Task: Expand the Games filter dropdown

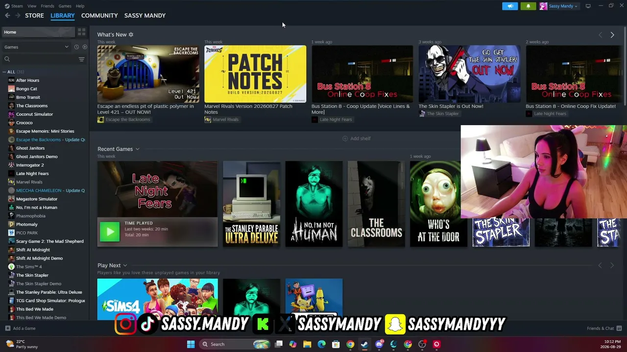Action: (36, 47)
